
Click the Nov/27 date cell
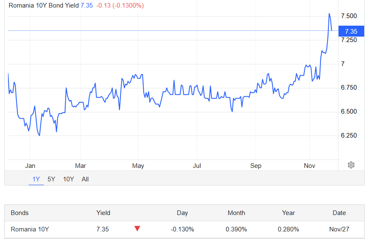point(339,229)
